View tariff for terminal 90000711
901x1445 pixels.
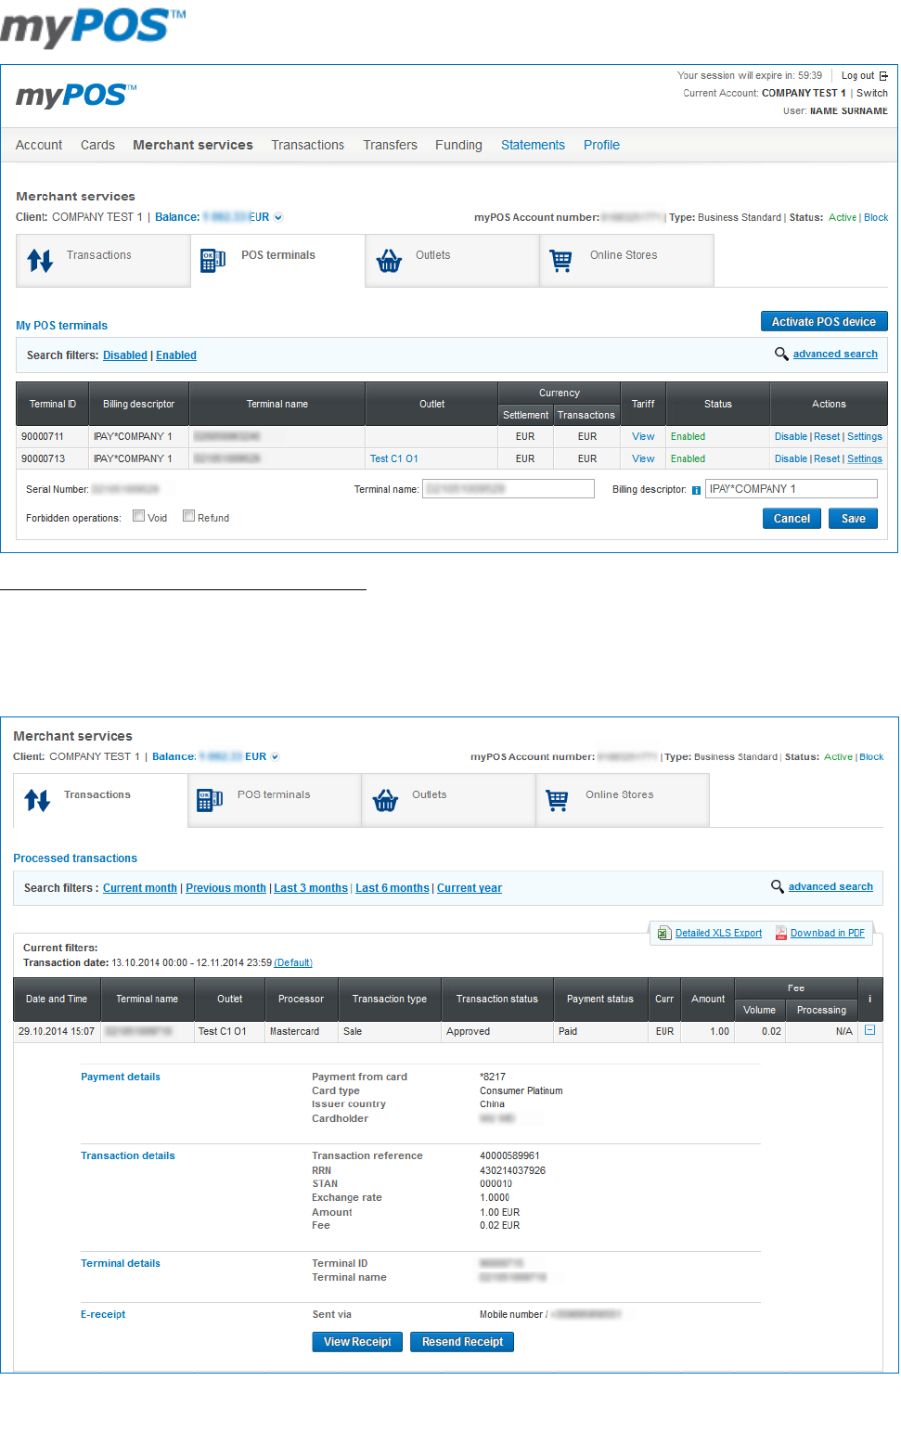coord(643,436)
